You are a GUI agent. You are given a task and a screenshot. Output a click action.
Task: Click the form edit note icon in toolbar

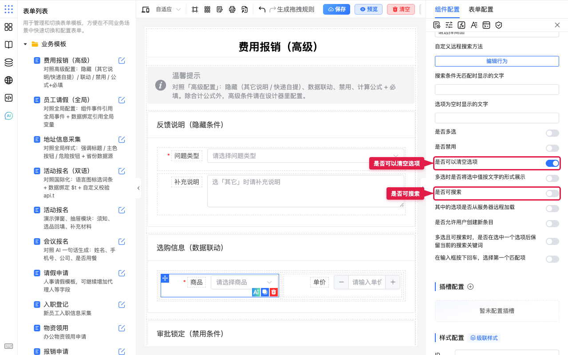coord(220,9)
